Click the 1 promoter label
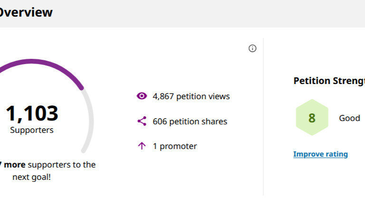 pos(175,146)
